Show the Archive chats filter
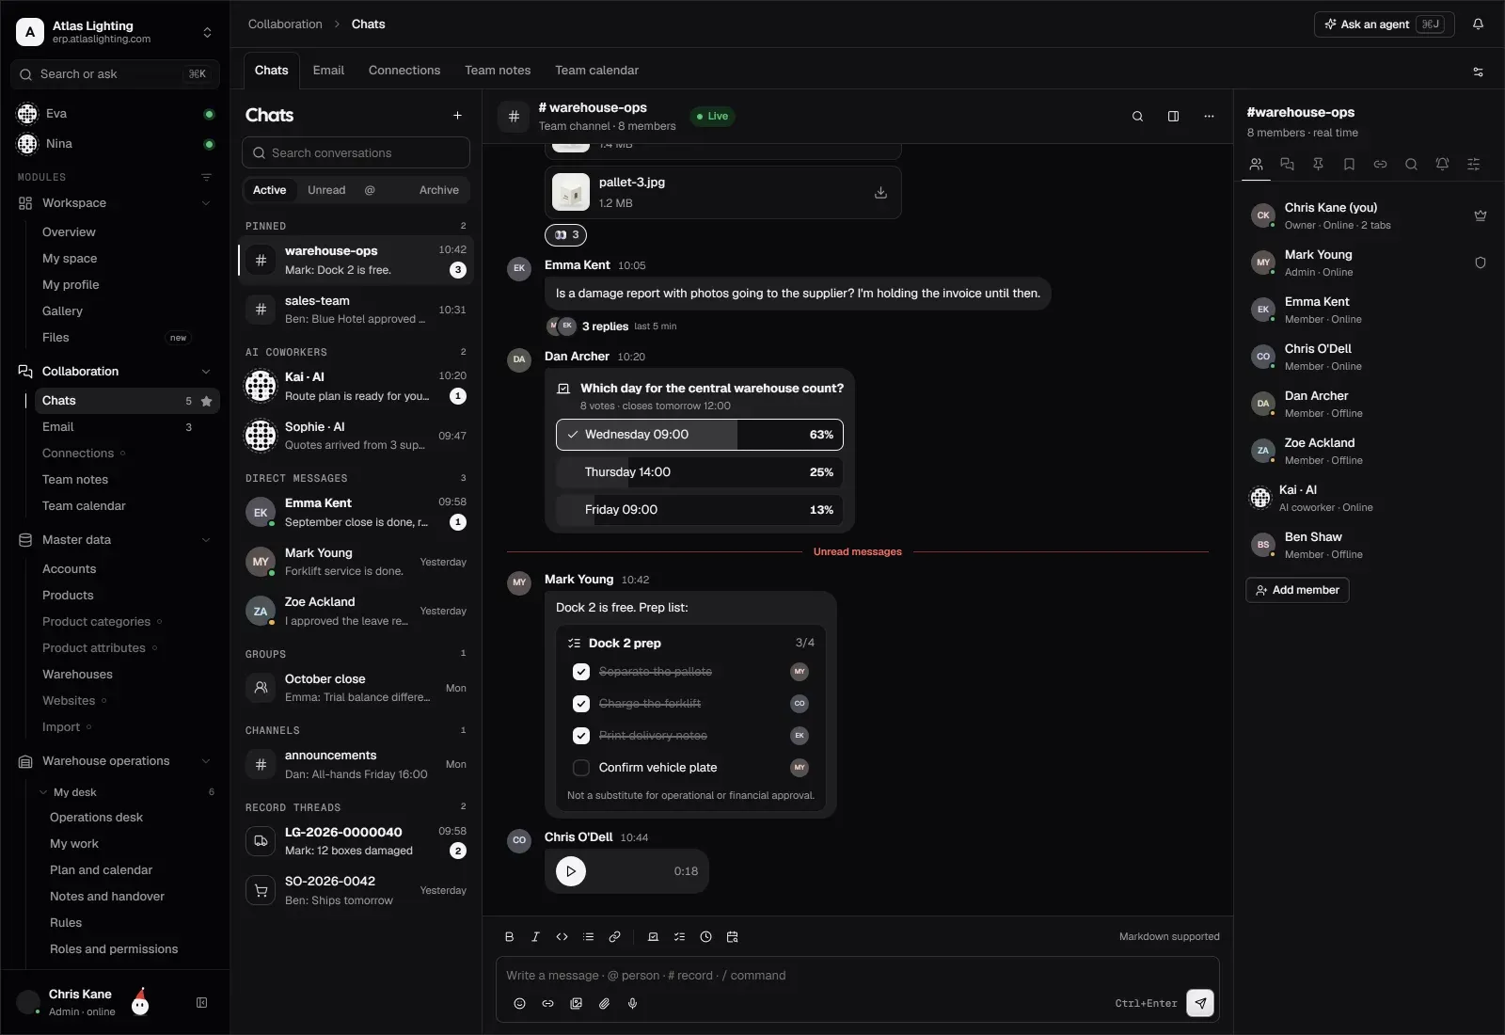 [x=439, y=190]
